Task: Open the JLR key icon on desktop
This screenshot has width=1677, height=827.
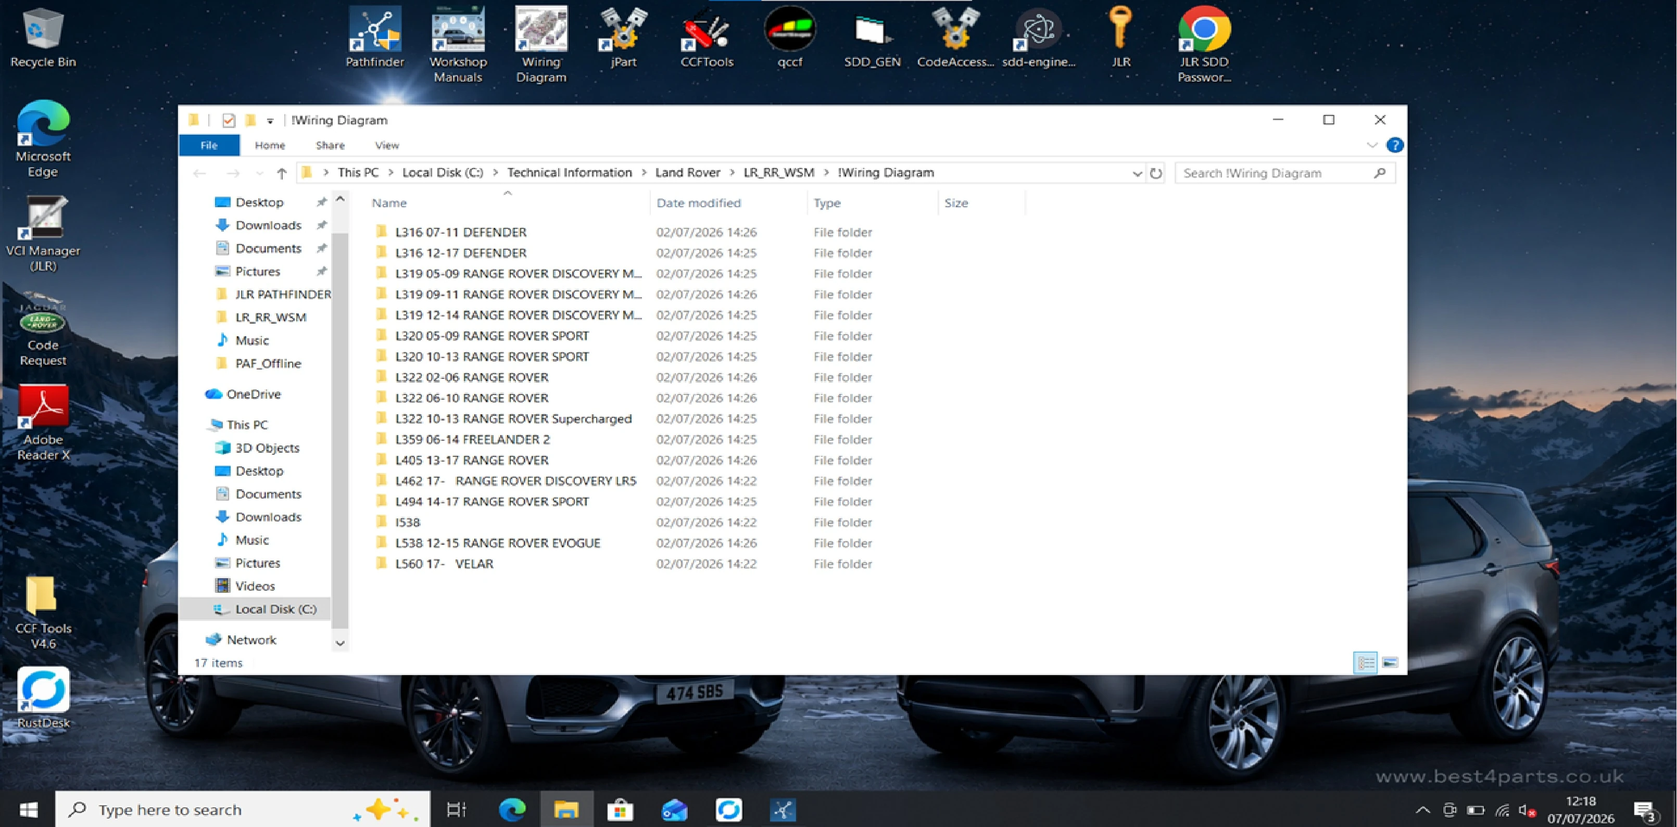Action: (x=1120, y=38)
